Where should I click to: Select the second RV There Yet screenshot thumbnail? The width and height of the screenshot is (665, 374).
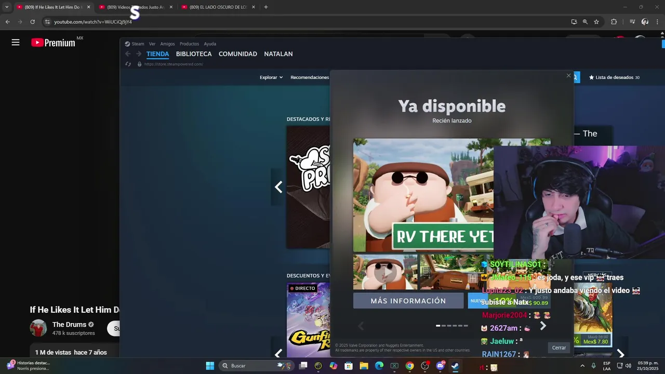coord(451,272)
